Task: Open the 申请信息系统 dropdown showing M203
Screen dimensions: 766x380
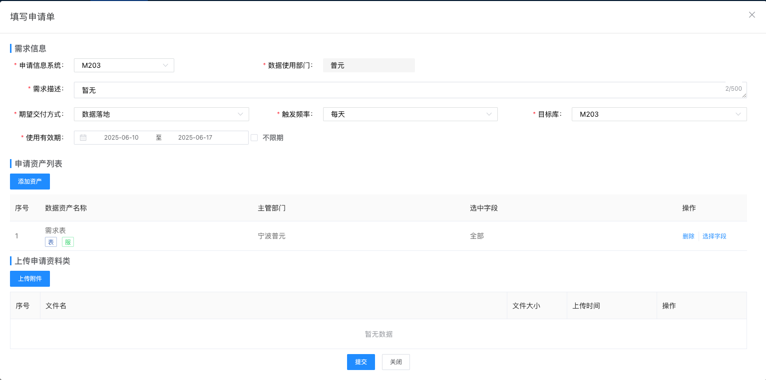Action: [124, 65]
